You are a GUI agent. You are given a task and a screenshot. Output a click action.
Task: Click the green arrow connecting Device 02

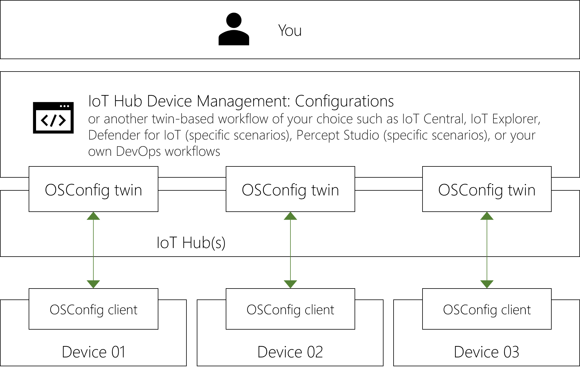click(290, 250)
